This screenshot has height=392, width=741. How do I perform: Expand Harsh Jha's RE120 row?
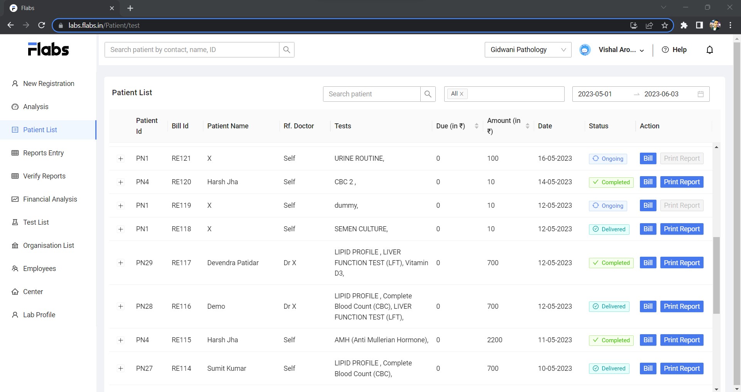[121, 182]
